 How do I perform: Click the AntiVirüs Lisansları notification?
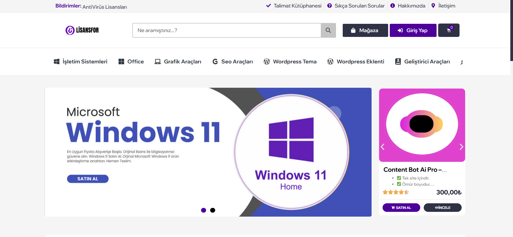(x=105, y=7)
